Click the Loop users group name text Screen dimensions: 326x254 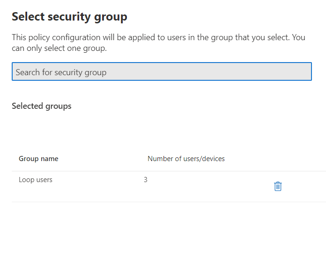click(x=36, y=180)
